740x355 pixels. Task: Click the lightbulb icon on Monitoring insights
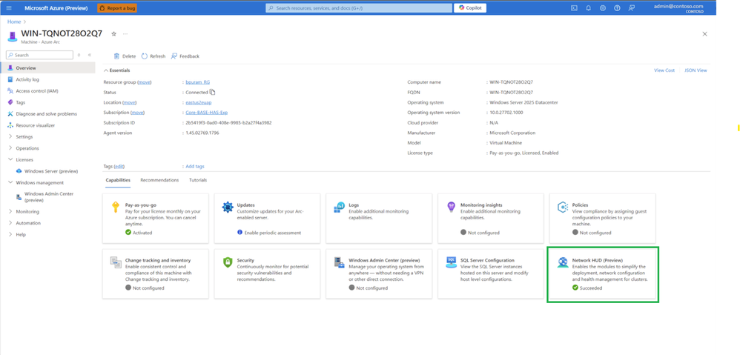(x=451, y=207)
